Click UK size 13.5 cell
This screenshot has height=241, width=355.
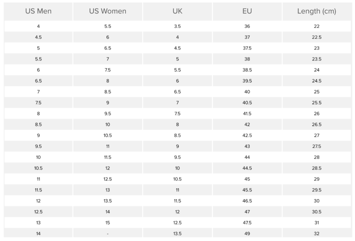[177, 233]
